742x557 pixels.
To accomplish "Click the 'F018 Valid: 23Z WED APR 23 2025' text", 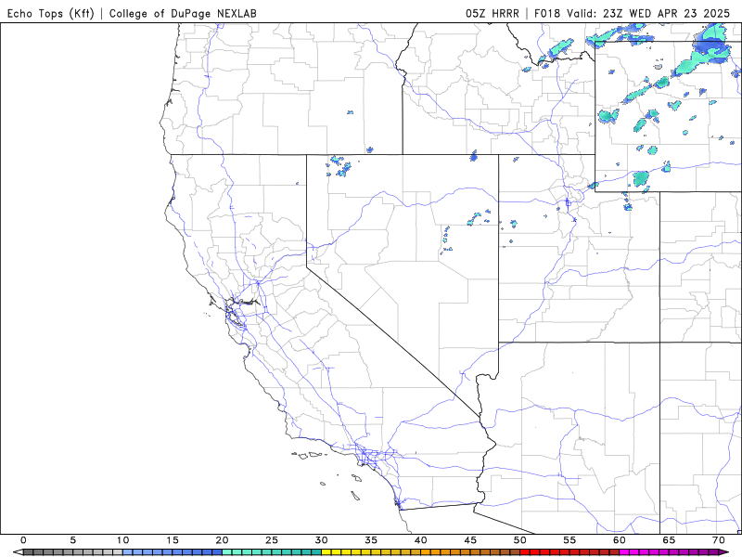I will pyautogui.click(x=633, y=13).
